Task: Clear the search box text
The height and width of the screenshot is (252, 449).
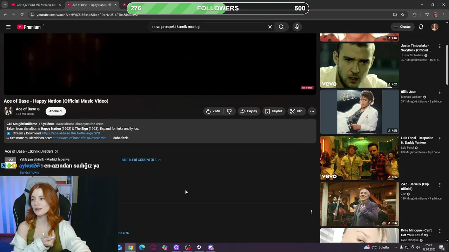Action: [270, 27]
